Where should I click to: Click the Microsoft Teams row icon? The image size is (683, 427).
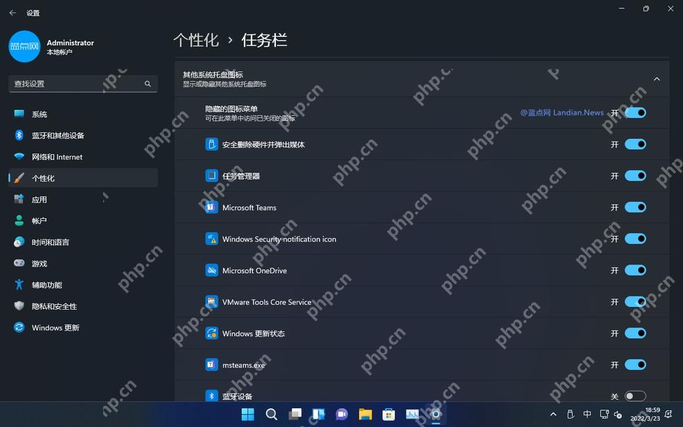point(211,207)
